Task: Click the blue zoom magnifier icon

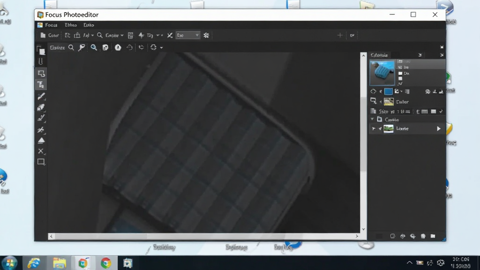Action: pyautogui.click(x=94, y=47)
